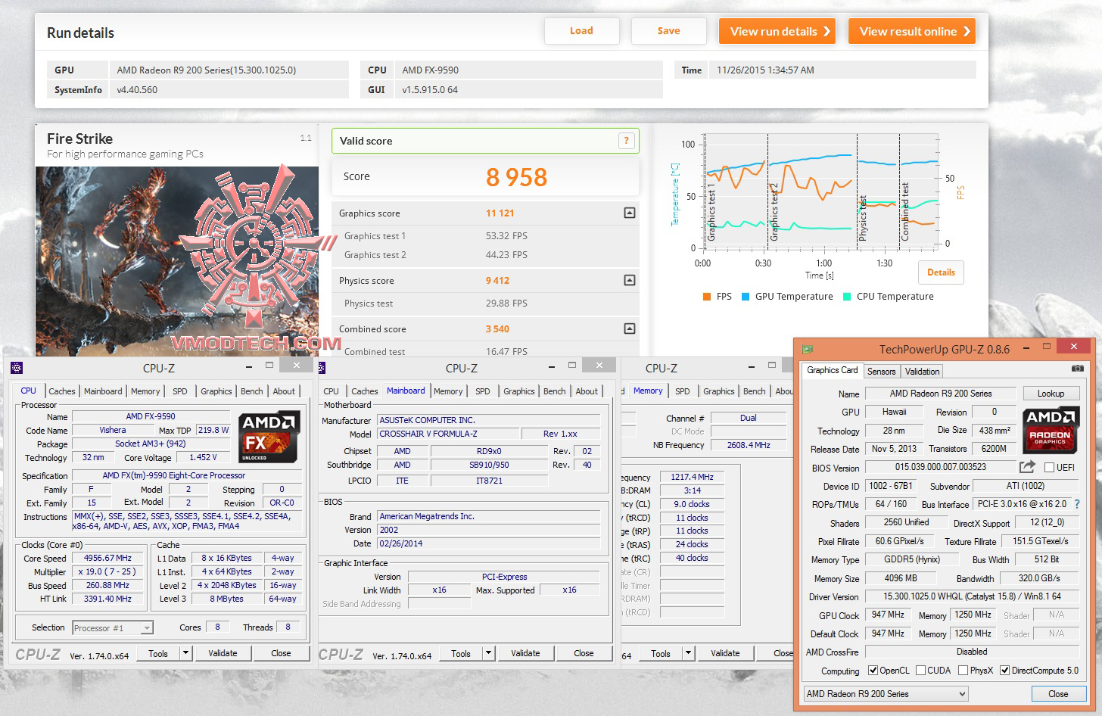Click the NB Frequency value 2608.4 MHz
The image size is (1102, 716).
point(749,445)
